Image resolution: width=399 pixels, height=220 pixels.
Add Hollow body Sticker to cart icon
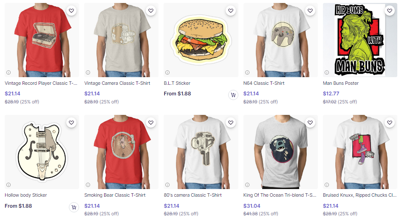(74, 207)
